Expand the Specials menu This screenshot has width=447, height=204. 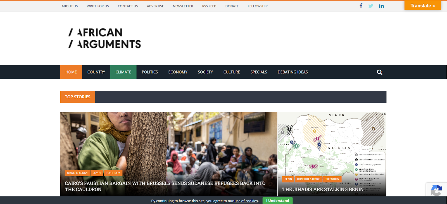259,72
